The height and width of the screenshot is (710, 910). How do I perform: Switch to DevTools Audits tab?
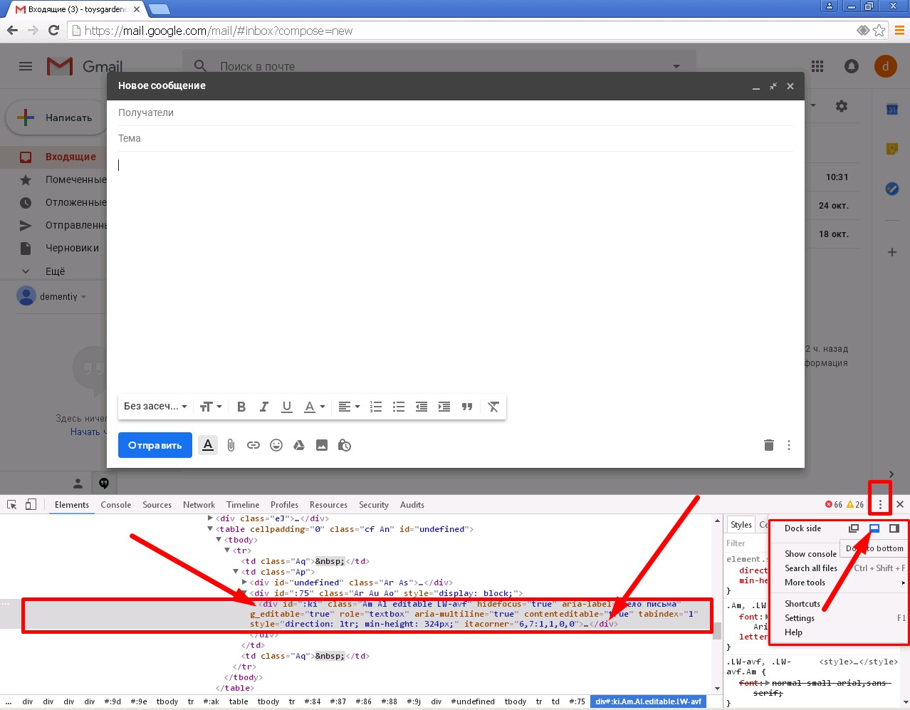click(412, 504)
